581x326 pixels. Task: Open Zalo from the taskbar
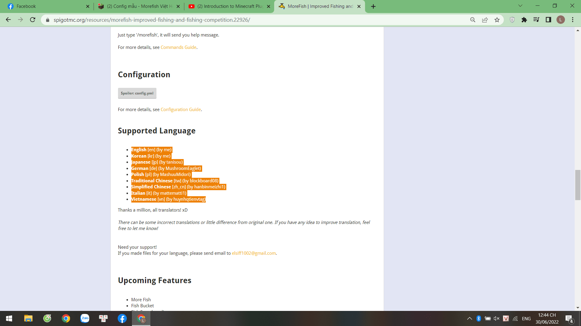(x=85, y=318)
